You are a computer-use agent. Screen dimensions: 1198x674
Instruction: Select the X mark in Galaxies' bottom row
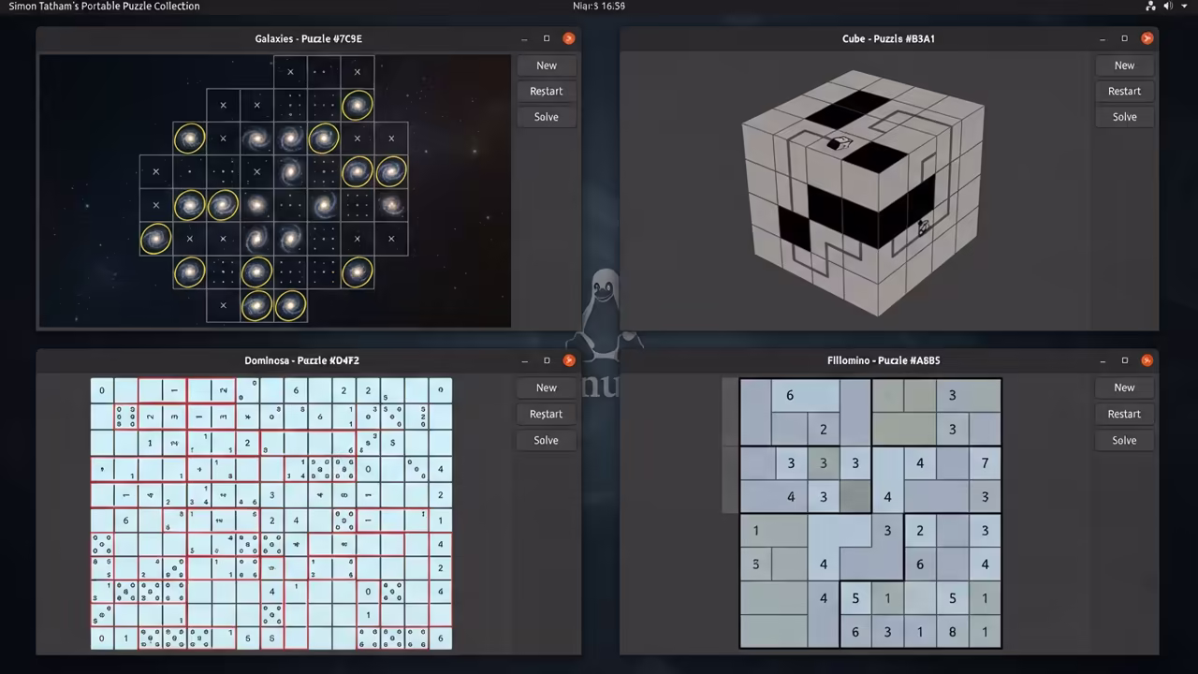223,305
